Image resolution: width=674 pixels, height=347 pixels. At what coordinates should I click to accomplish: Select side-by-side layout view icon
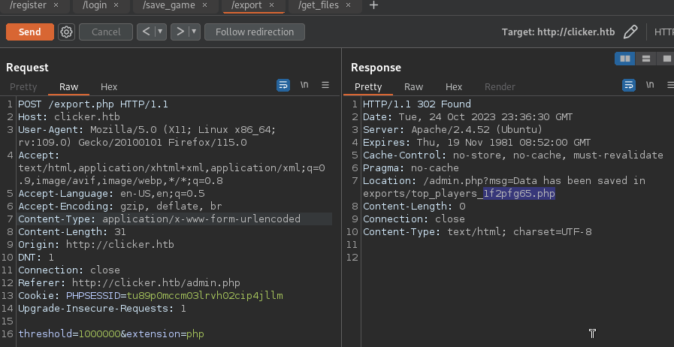click(624, 59)
